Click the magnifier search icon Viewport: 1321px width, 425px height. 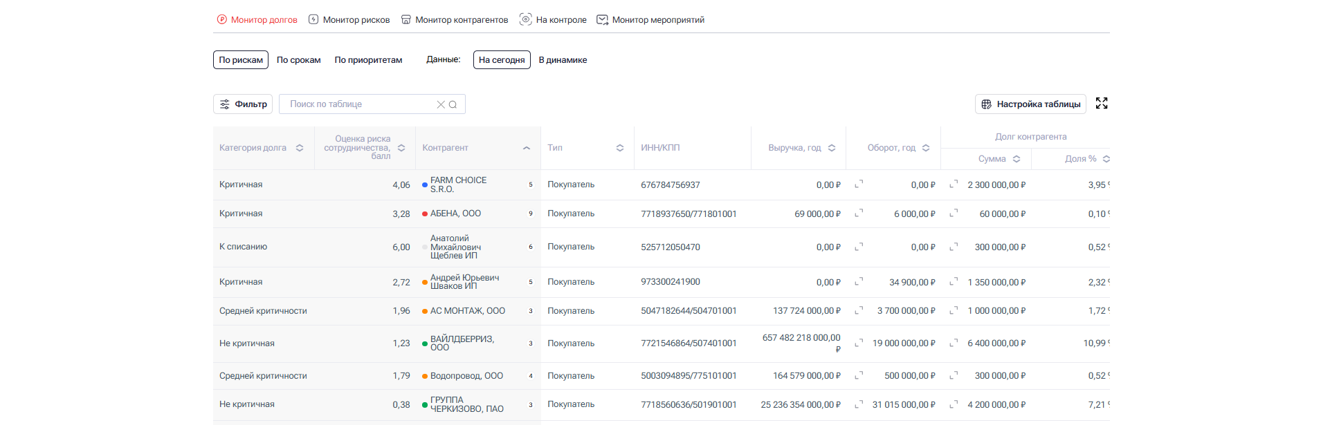(x=453, y=104)
